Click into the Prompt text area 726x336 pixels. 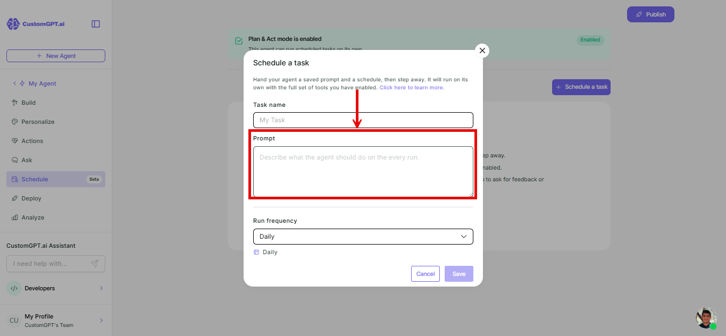tap(363, 172)
